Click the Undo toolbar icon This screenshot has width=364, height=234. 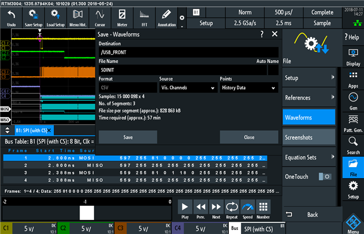[11, 18]
